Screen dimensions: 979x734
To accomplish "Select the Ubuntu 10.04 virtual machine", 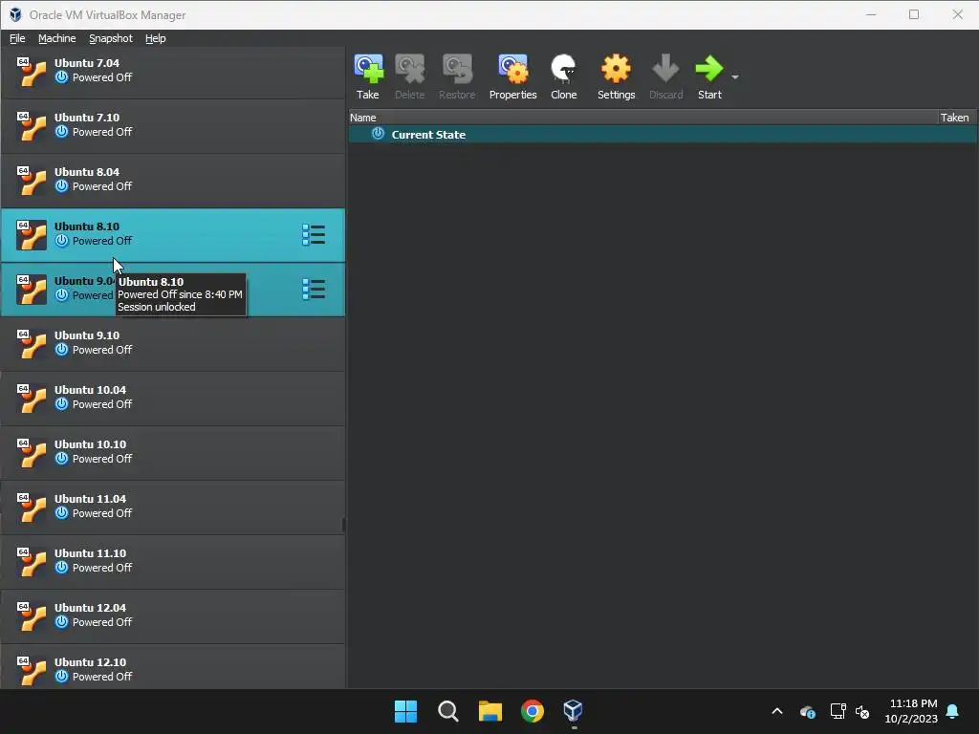I will tap(173, 399).
